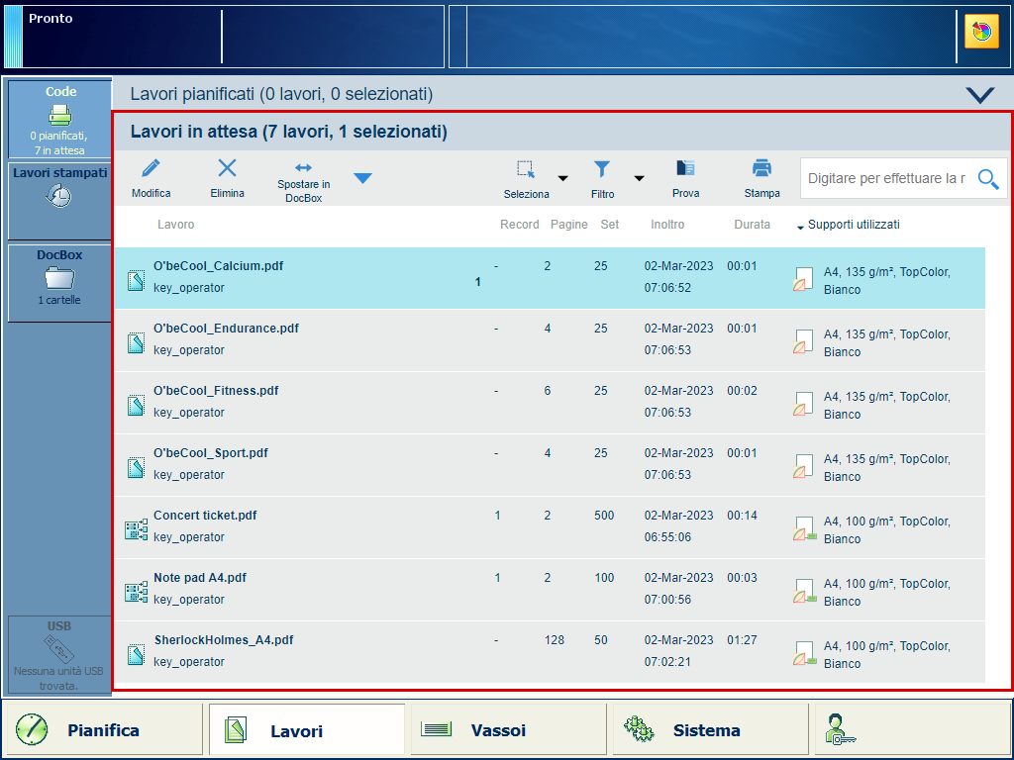Open the dropdown arrow beside Spostare in DocBox
The width and height of the screenshot is (1014, 760).
click(362, 178)
